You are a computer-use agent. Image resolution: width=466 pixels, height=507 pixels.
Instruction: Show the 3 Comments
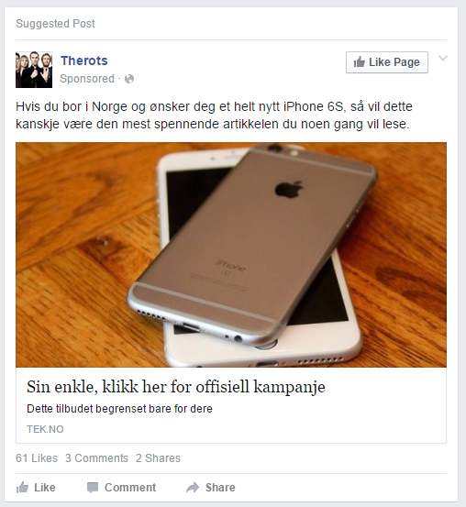coord(96,458)
